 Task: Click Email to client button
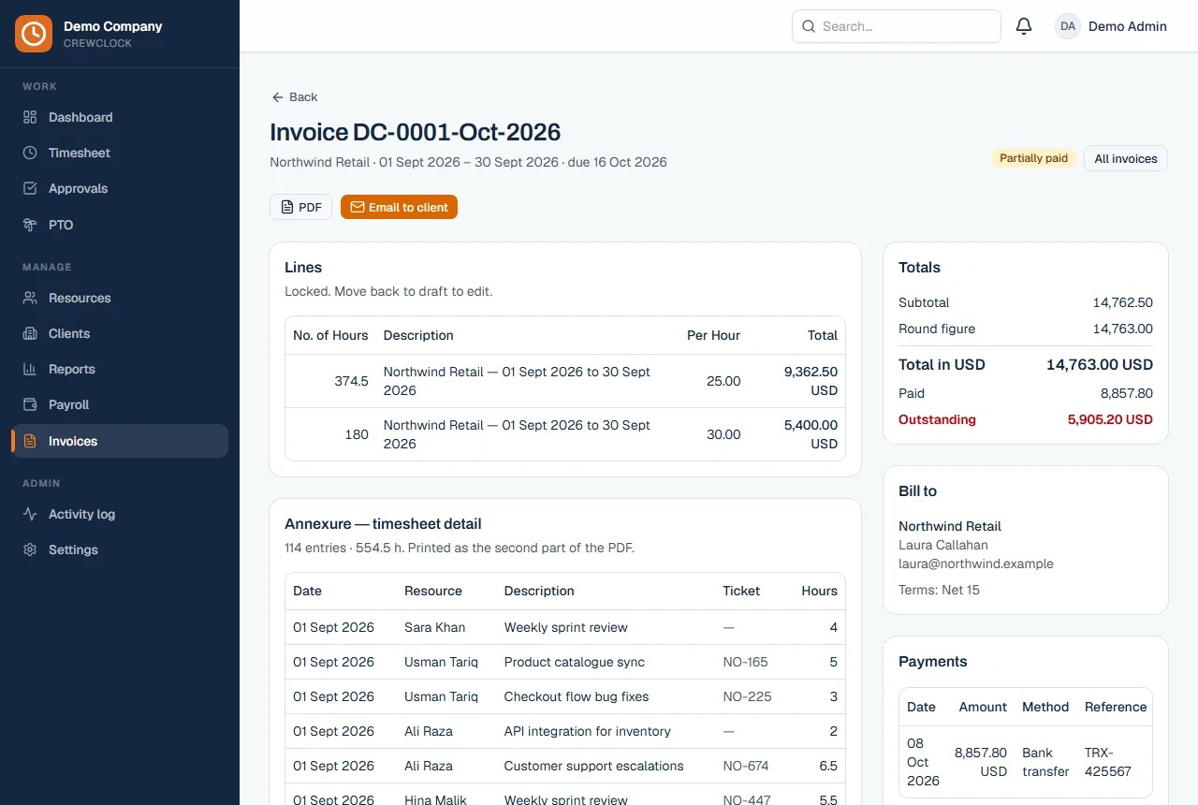[399, 207]
